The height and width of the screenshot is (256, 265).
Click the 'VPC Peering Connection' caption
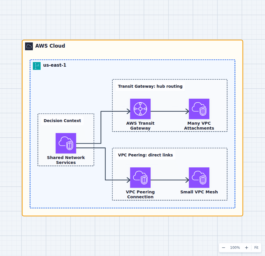140,194
